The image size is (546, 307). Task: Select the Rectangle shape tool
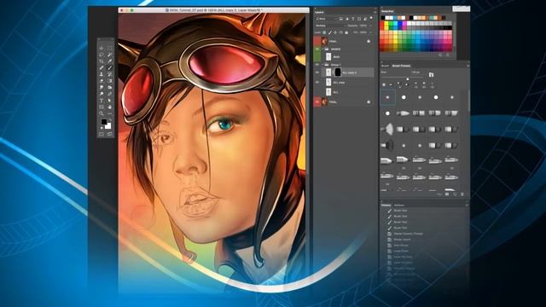tap(102, 107)
